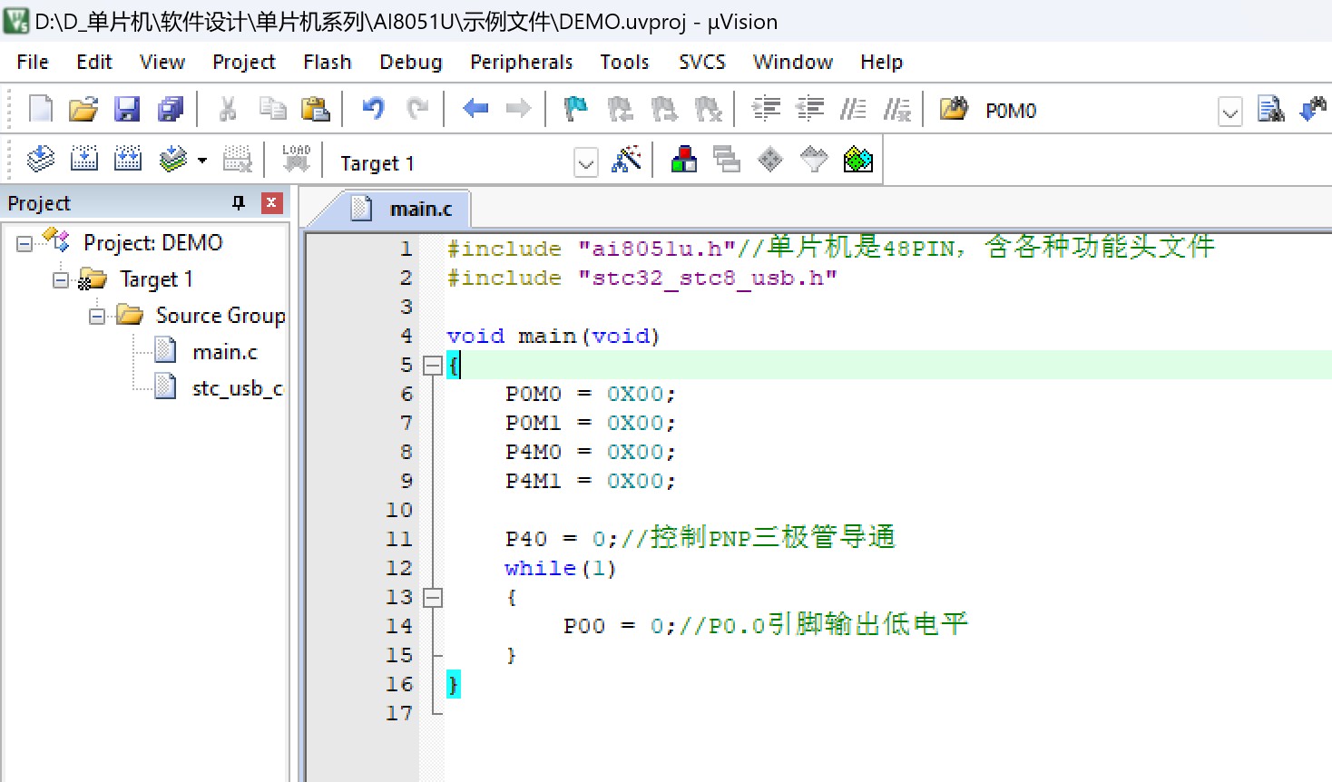Copy selection with the Copy icon
Image resolution: width=1332 pixels, height=782 pixels.
pyautogui.click(x=272, y=110)
